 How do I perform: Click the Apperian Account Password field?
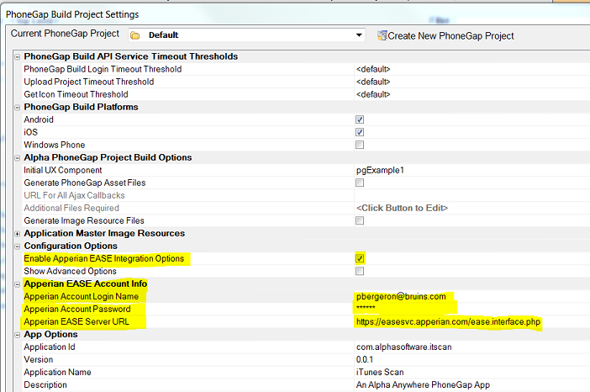tap(471, 309)
